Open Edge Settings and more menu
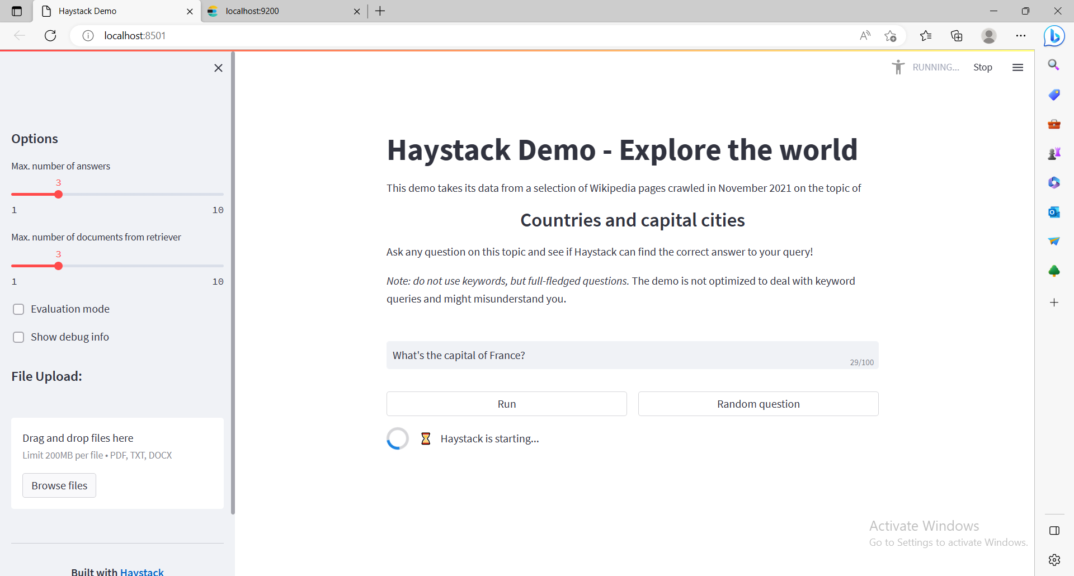1074x576 pixels. 1021,36
